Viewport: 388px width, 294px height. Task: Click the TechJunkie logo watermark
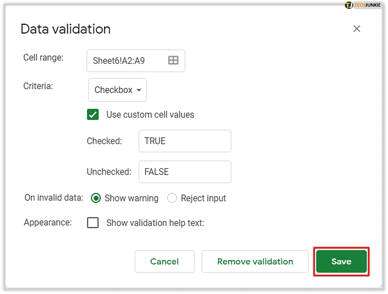[363, 5]
